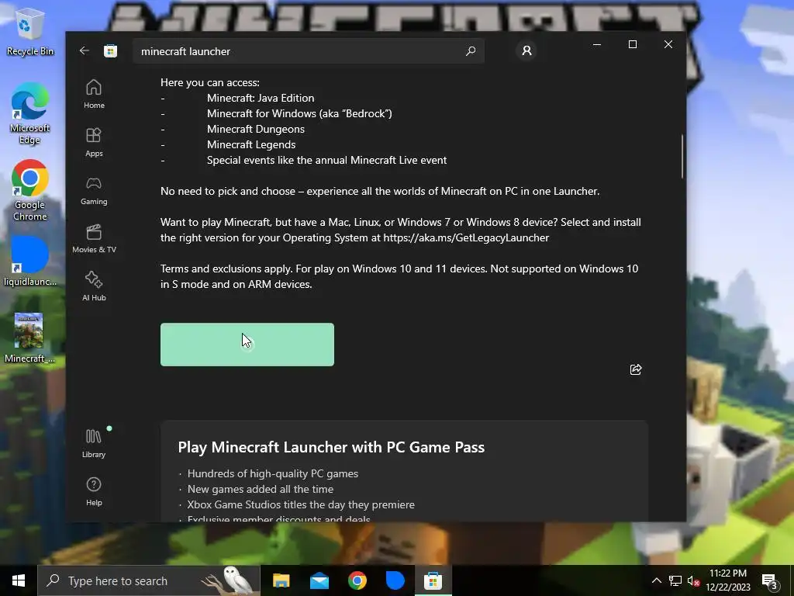This screenshot has height=596, width=794.
Task: Open the user account profile icon
Action: click(526, 50)
